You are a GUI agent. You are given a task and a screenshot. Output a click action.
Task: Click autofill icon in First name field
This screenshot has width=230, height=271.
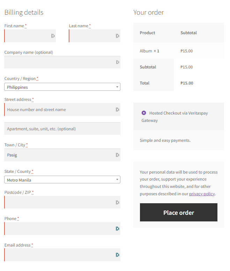pyautogui.click(x=53, y=36)
